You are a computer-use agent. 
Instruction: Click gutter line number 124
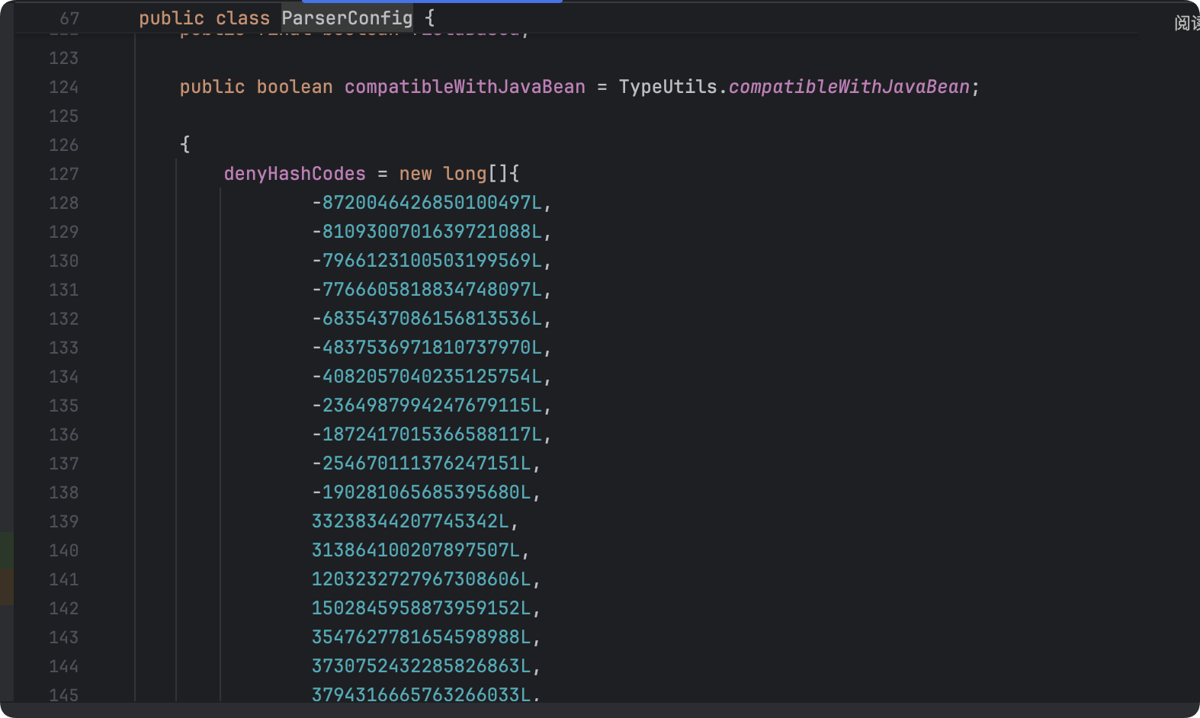tap(63, 87)
